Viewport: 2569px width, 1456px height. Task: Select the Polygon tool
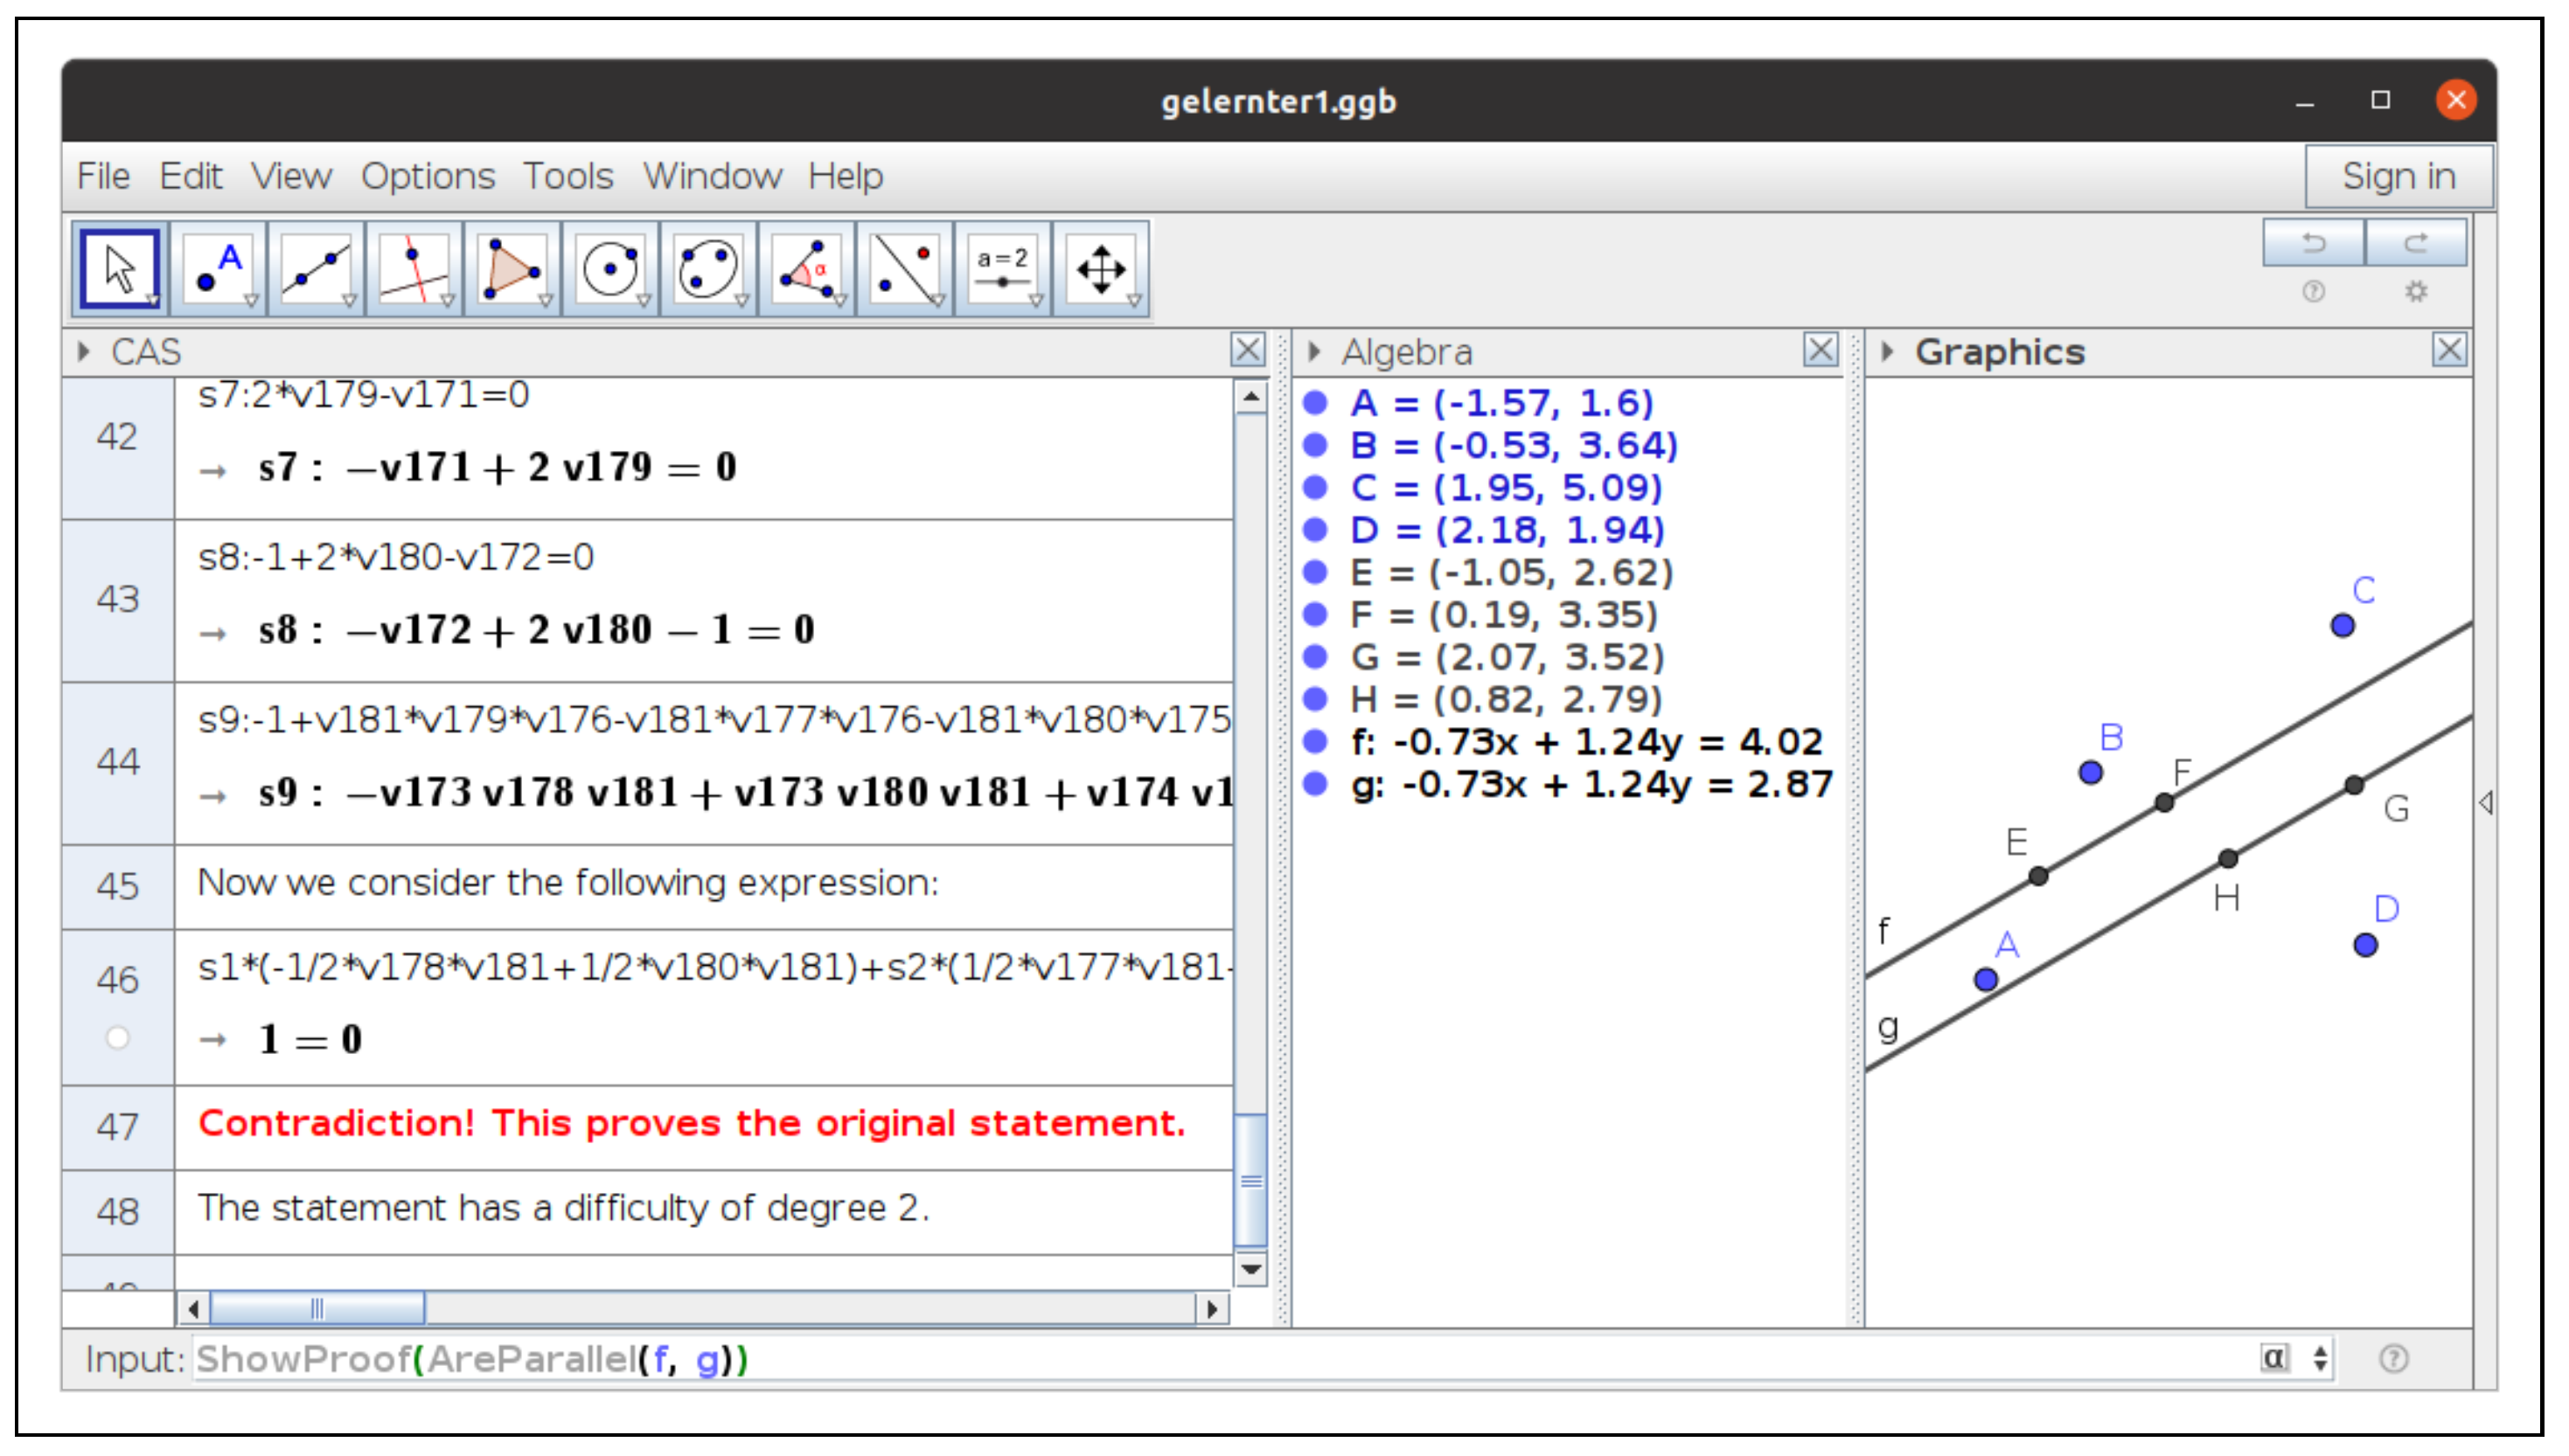click(512, 269)
